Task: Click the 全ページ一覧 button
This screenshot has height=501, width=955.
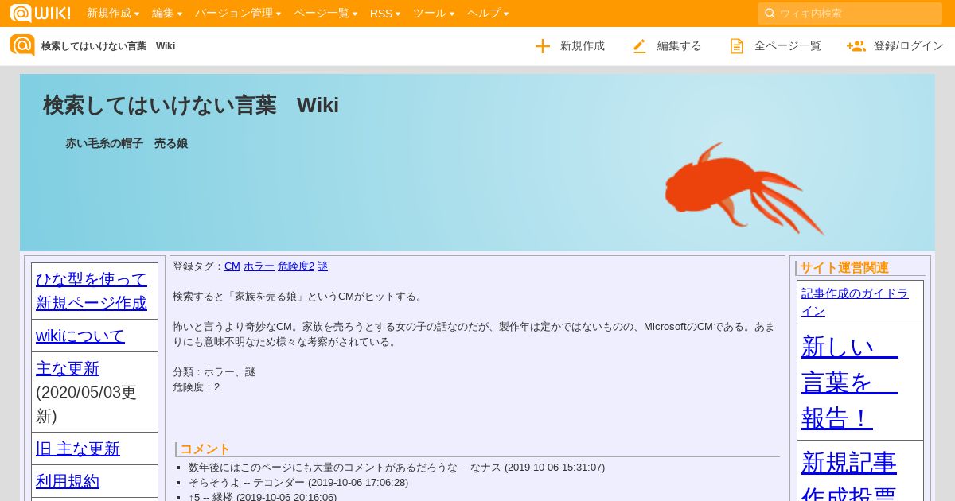Action: point(775,46)
